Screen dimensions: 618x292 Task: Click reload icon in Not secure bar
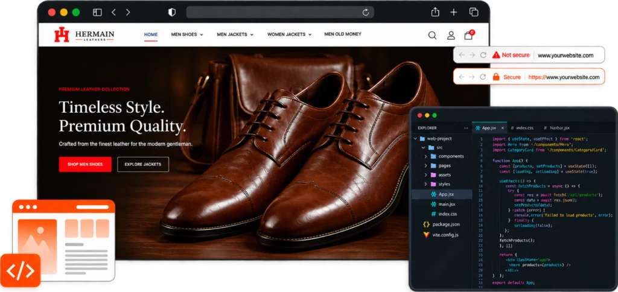(x=483, y=55)
